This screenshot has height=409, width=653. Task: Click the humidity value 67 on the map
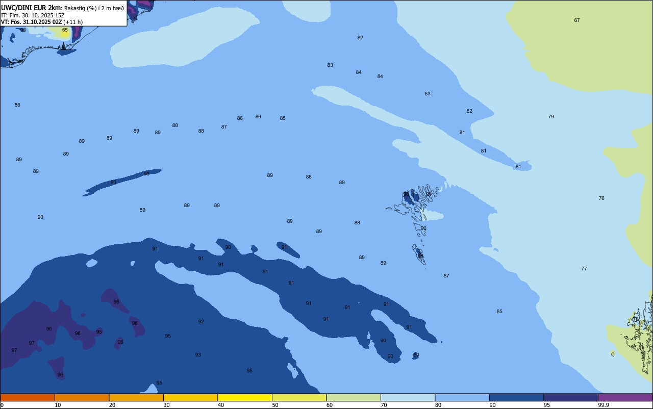pyautogui.click(x=577, y=20)
